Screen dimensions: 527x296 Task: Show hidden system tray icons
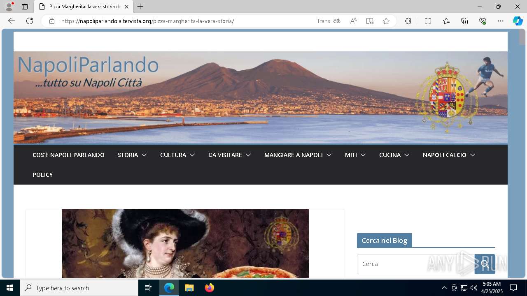point(444,288)
